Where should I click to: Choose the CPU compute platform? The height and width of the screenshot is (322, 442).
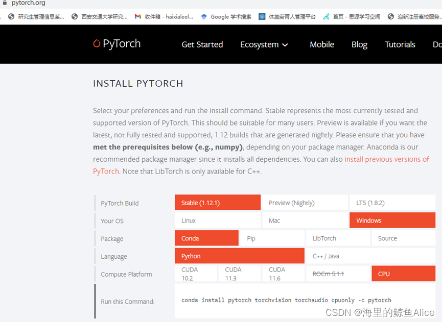pyautogui.click(x=403, y=274)
